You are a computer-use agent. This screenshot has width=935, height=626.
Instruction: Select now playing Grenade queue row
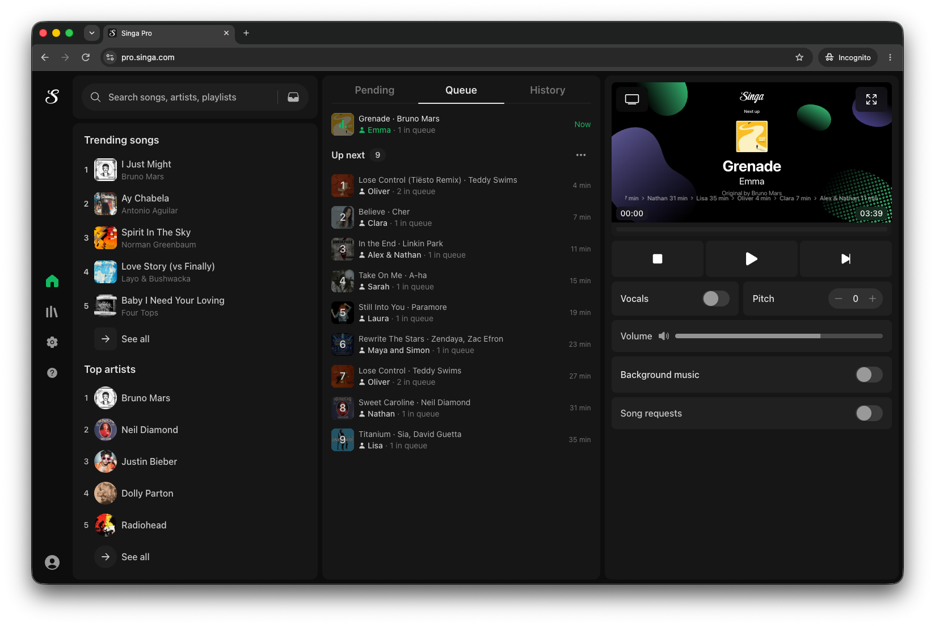pyautogui.click(x=461, y=124)
